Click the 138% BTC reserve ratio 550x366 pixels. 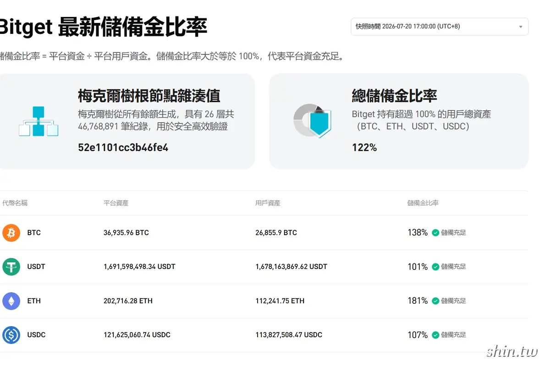[x=418, y=232]
